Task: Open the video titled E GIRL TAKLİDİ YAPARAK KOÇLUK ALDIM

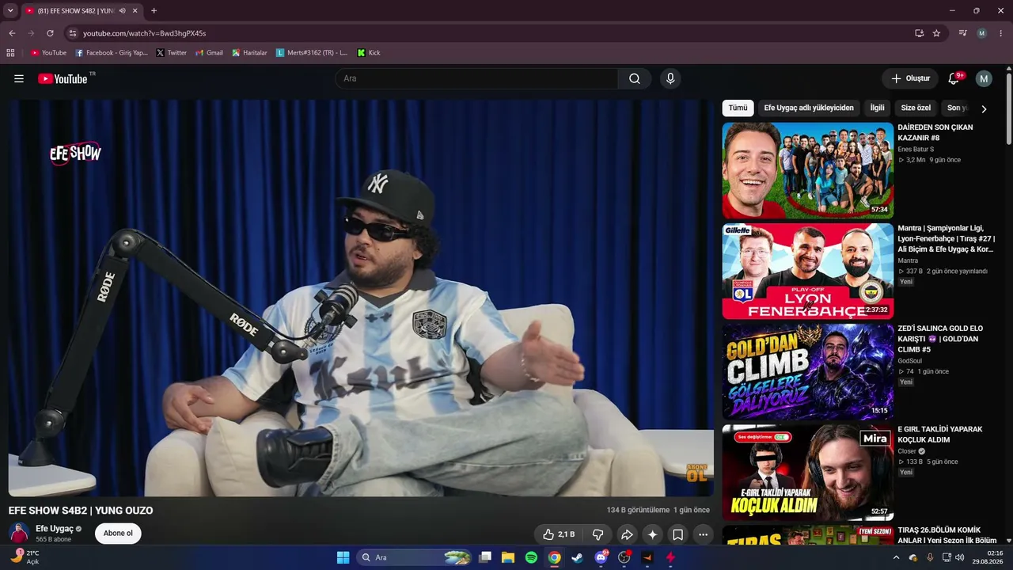Action: (940, 435)
